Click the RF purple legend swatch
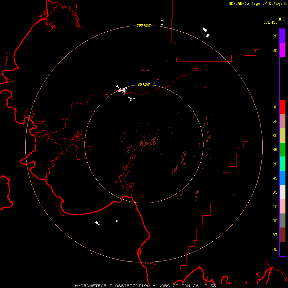288x288 pixels. [283, 36]
